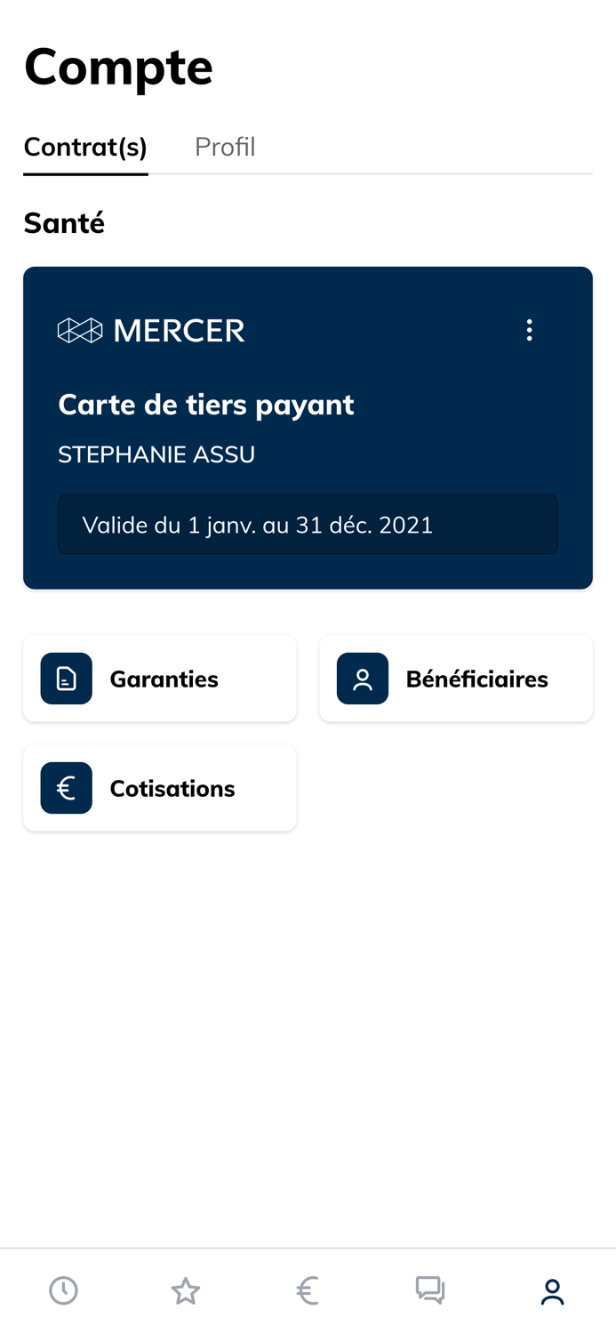This screenshot has width=616, height=1334.
Task: Switch to the Profil tab
Action: pyautogui.click(x=225, y=147)
